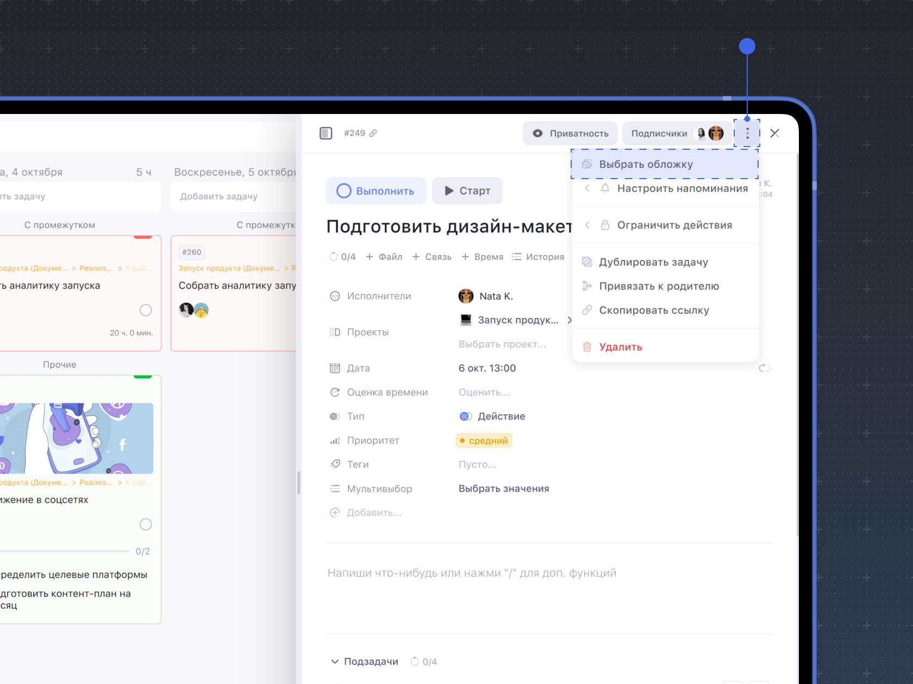Choose Дублировать задачу from menu
Screen dimensions: 913x684
(653, 262)
